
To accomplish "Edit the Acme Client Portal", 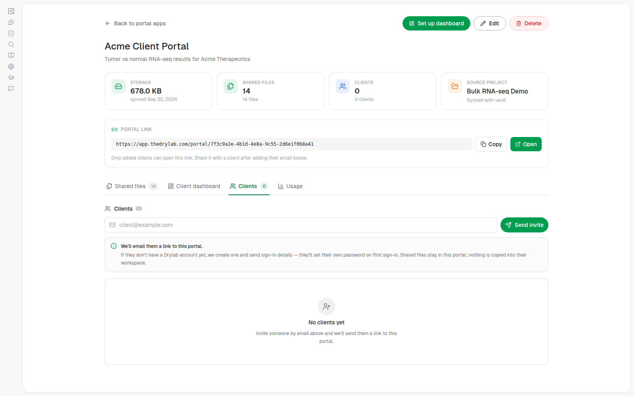I will tap(490, 23).
